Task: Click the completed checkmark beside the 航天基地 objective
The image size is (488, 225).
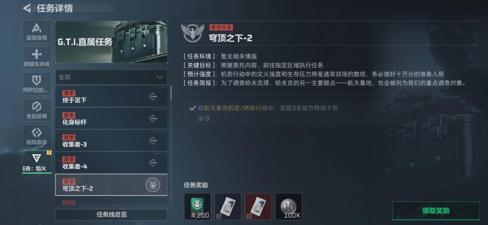Action: tap(192, 108)
